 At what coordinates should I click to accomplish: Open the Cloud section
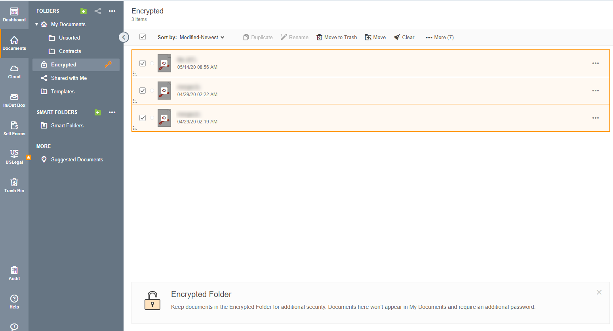[x=14, y=72]
